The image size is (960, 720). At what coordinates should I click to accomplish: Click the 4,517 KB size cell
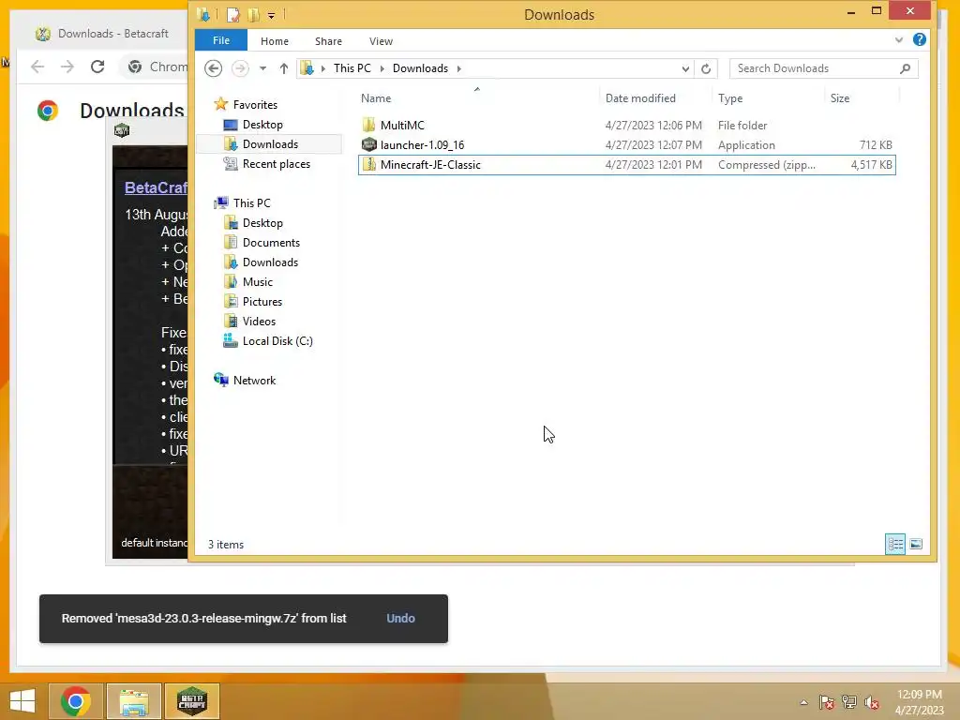(871, 165)
